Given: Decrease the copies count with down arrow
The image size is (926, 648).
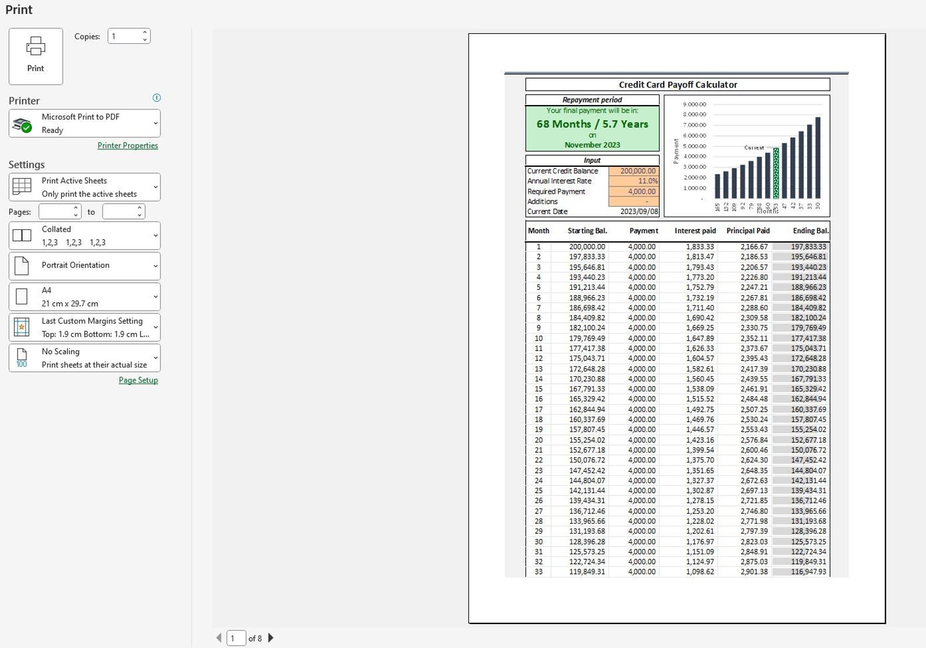Looking at the screenshot, I should pyautogui.click(x=145, y=40).
